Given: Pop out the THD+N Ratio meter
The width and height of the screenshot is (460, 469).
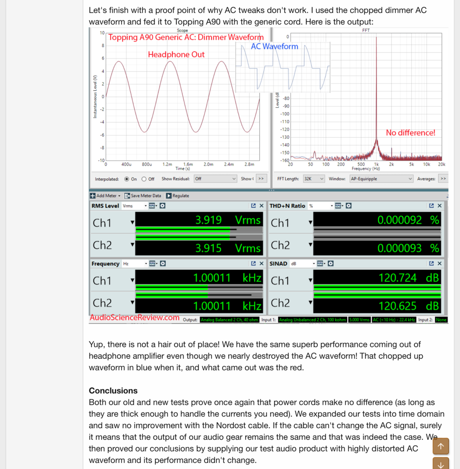Looking at the screenshot, I should tap(431, 206).
